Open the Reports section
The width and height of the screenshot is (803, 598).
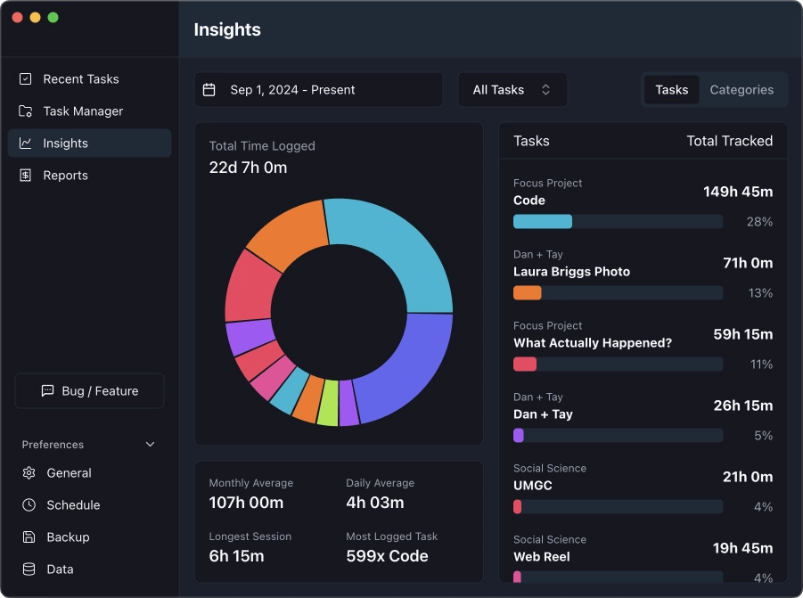coord(66,176)
